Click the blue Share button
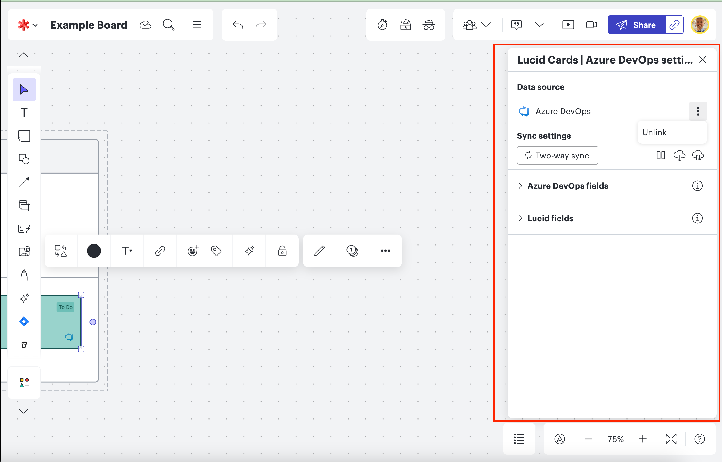Image resolution: width=722 pixels, height=462 pixels. [636, 25]
